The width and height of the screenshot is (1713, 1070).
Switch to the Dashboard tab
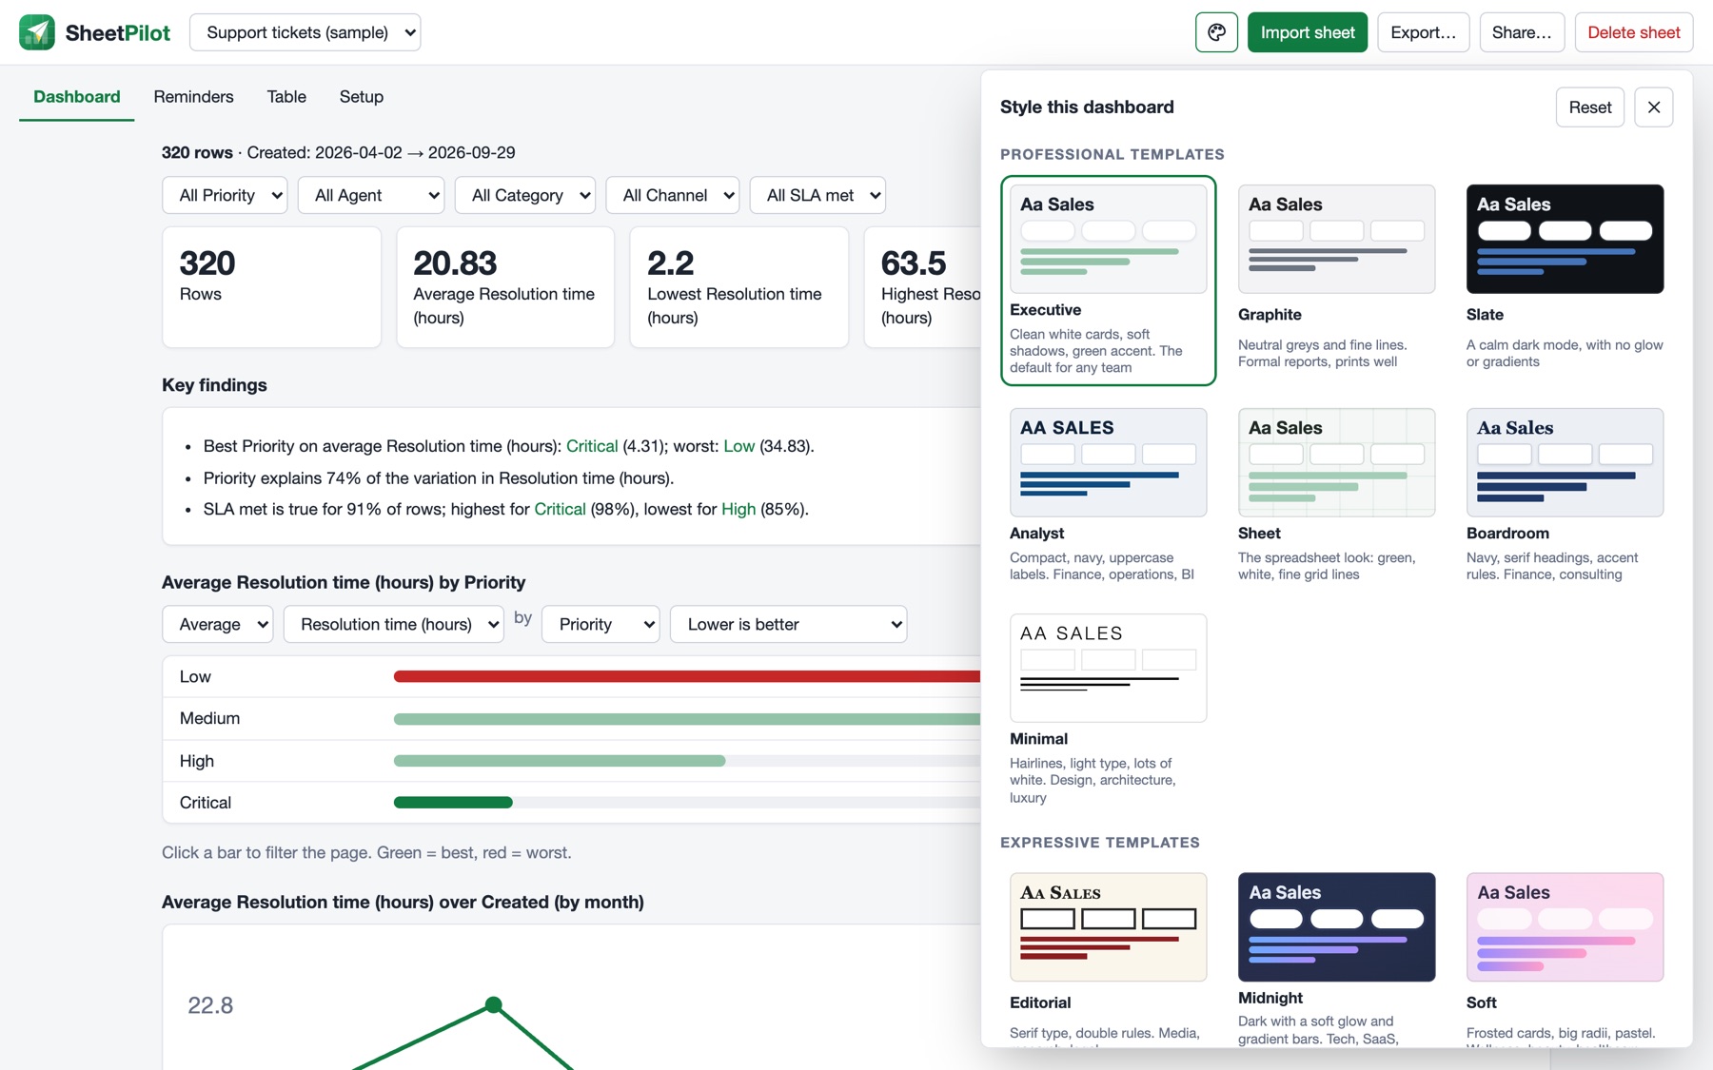(x=77, y=97)
